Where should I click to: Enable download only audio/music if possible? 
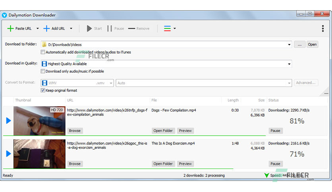coord(43,71)
